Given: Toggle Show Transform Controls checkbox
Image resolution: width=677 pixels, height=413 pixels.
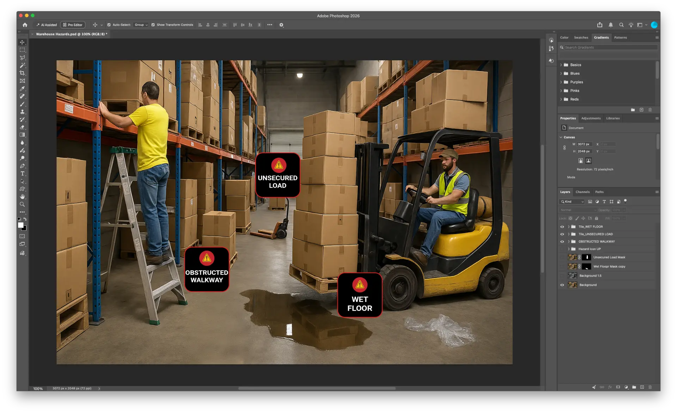Looking at the screenshot, I should [x=153, y=25].
